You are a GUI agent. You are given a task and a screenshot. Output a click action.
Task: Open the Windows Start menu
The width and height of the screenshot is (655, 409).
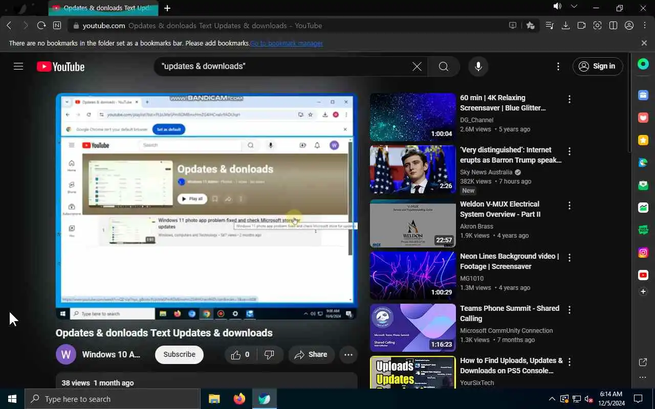[12, 399]
